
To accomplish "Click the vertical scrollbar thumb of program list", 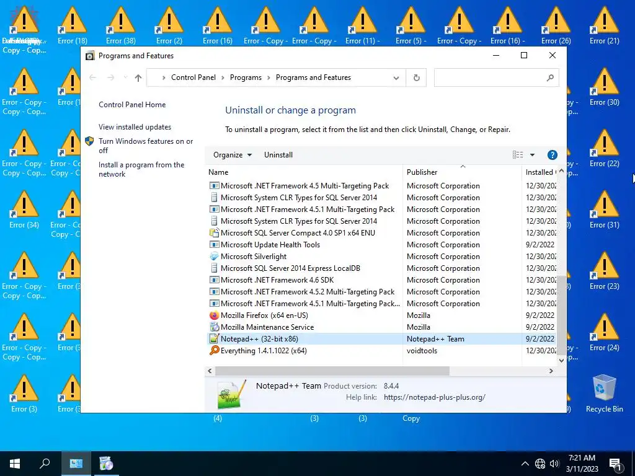I will pos(561,315).
